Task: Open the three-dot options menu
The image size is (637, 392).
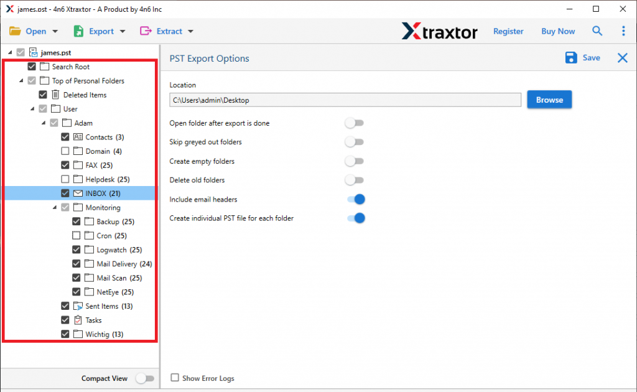Action: [x=624, y=30]
